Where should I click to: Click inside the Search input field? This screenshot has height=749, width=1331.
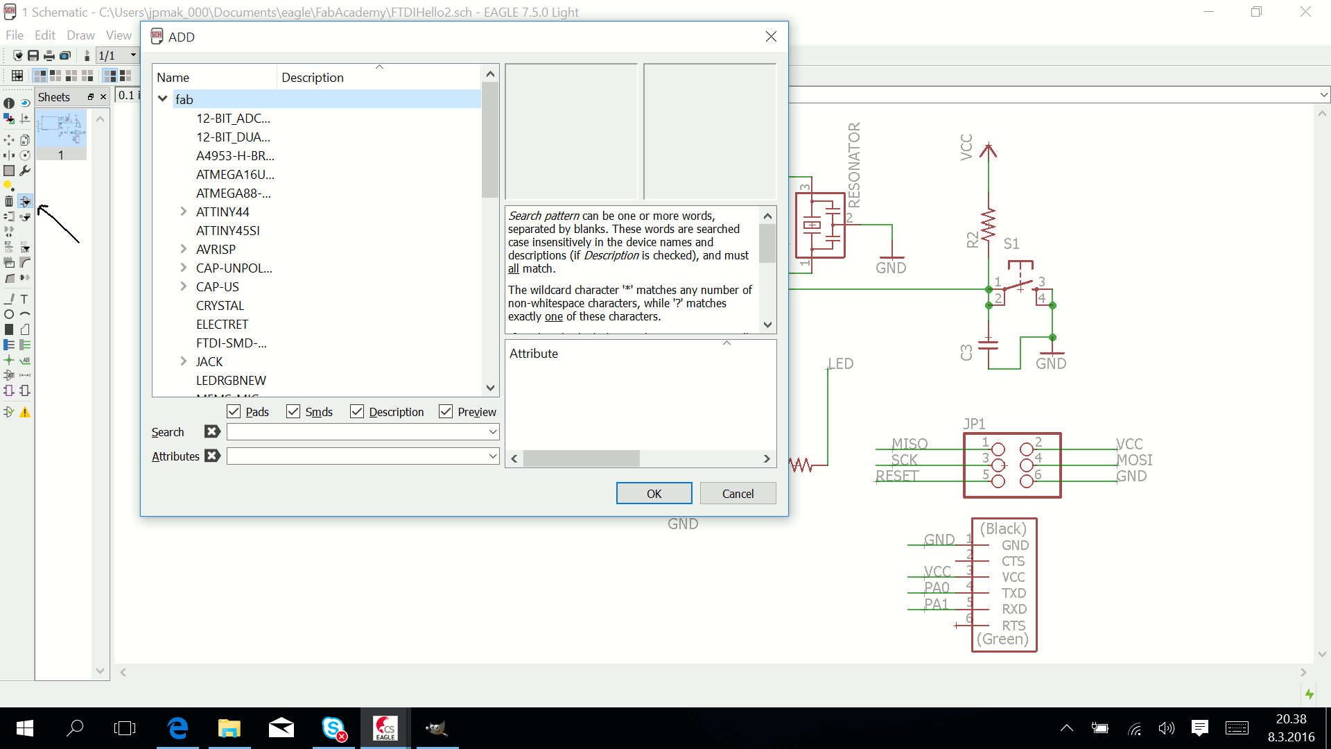point(356,431)
